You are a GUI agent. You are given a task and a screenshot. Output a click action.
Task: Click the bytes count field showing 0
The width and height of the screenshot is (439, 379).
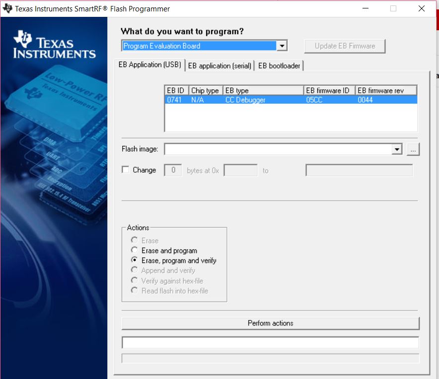tap(173, 170)
